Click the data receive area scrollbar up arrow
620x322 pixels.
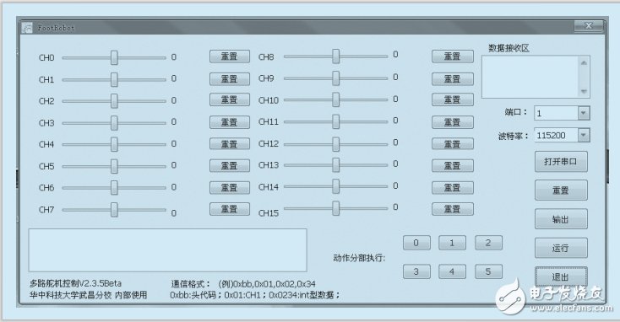(x=584, y=62)
